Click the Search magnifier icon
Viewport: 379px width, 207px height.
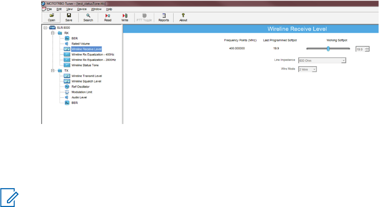88,15
